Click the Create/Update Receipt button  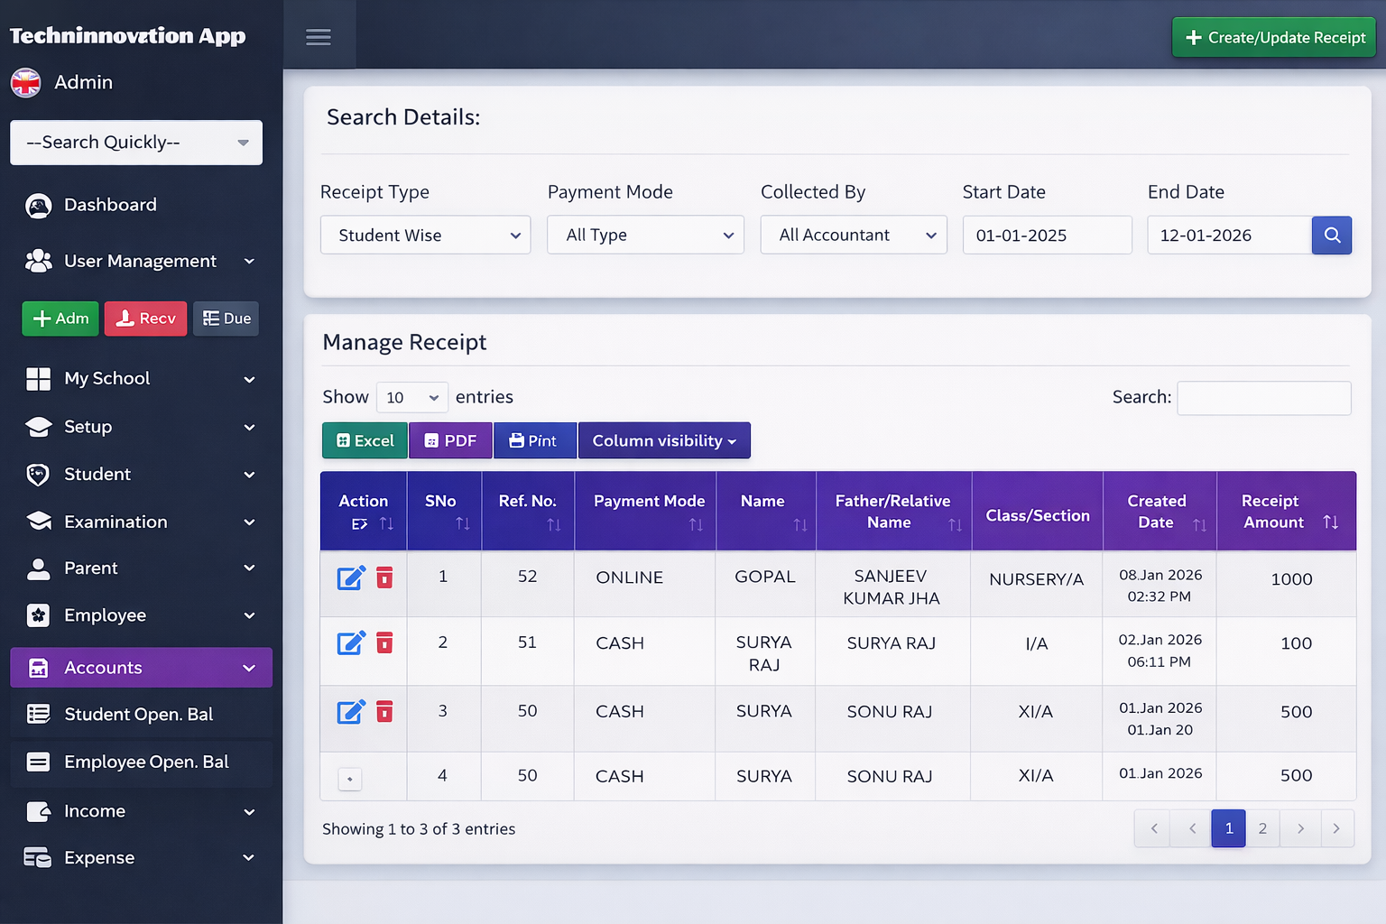point(1273,37)
